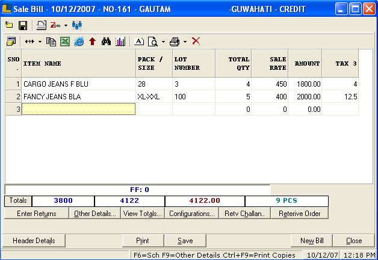Image resolution: width=378 pixels, height=260 pixels.
Task: Open the print preview dropdown arrow
Action: 164,42
